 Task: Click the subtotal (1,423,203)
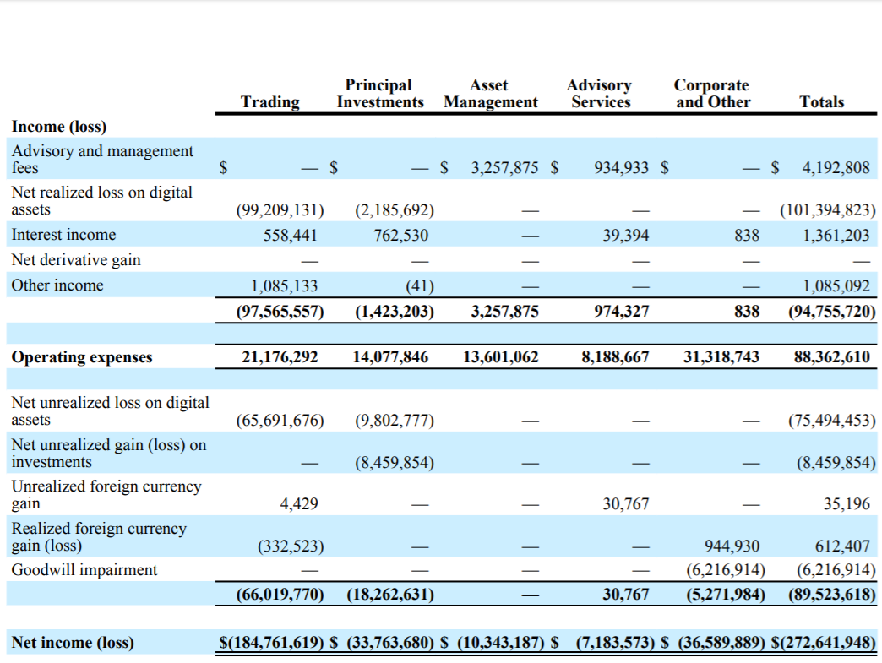click(395, 312)
